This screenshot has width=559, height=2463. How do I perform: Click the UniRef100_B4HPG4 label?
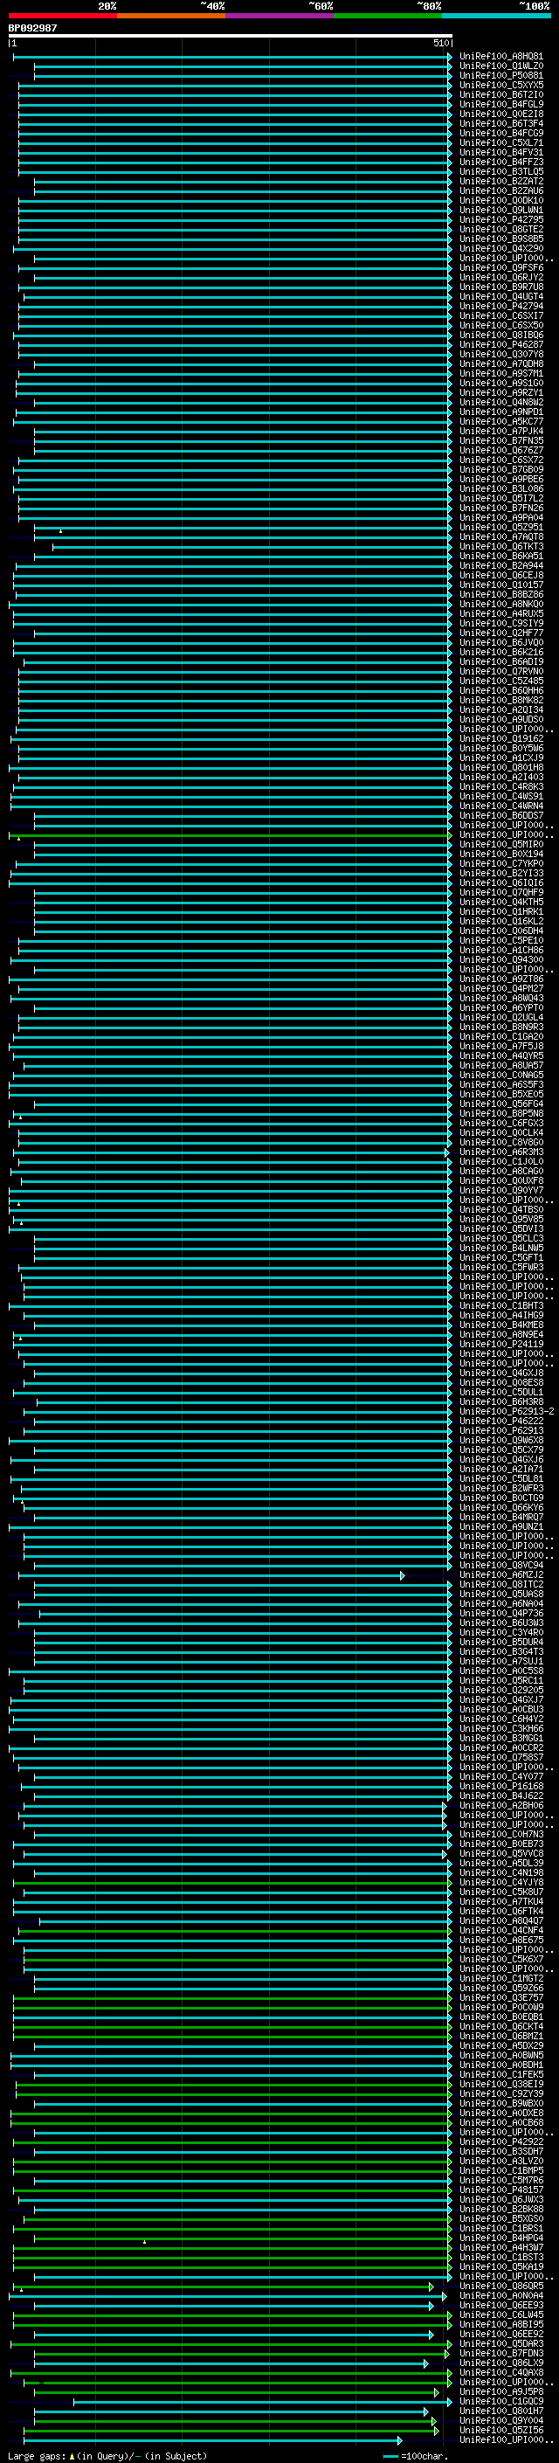(500, 2238)
